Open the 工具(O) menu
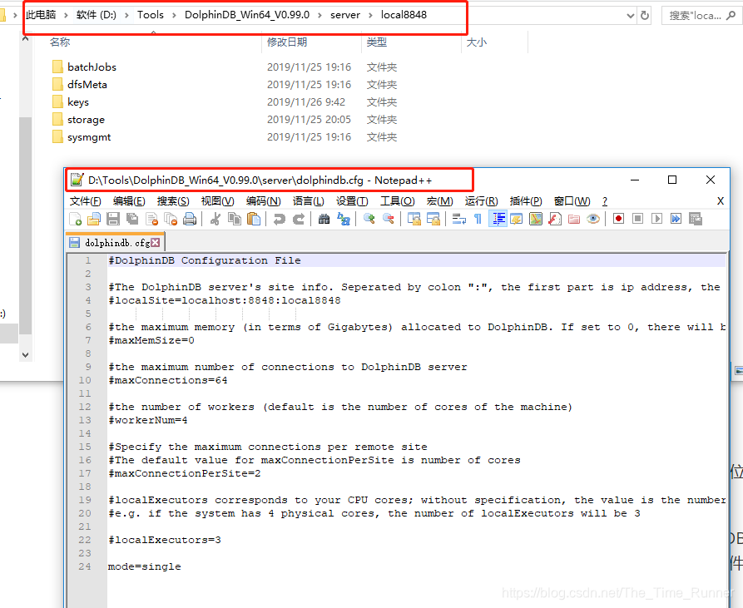This screenshot has height=608, width=743. (x=398, y=201)
